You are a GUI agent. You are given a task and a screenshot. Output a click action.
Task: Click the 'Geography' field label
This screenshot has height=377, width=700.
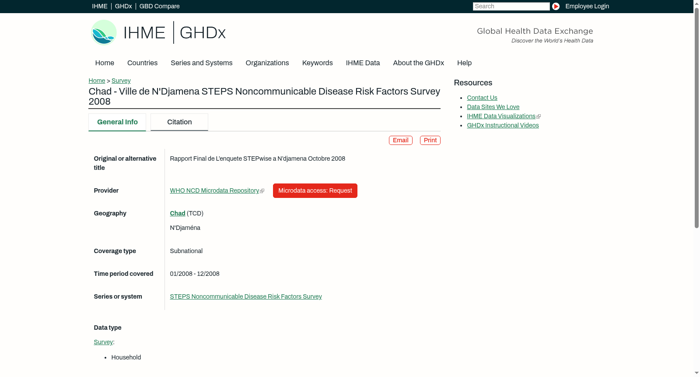pyautogui.click(x=110, y=213)
